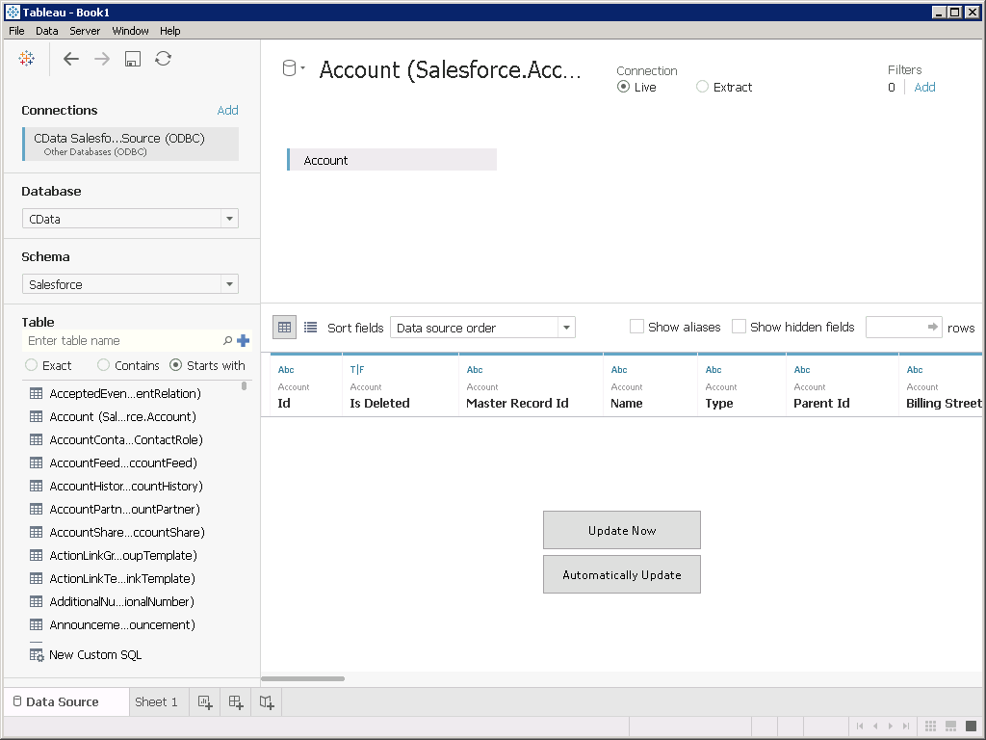Click the horizontal scrollbar under the data grid
986x740 pixels.
[x=303, y=679]
